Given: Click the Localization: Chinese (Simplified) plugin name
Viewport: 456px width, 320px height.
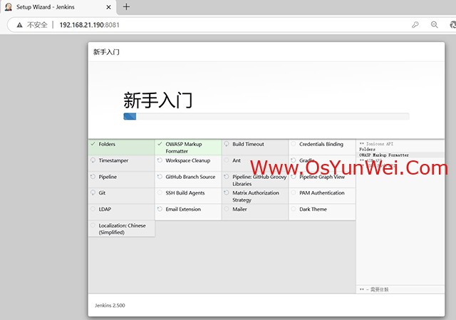Looking at the screenshot, I should point(122,229).
